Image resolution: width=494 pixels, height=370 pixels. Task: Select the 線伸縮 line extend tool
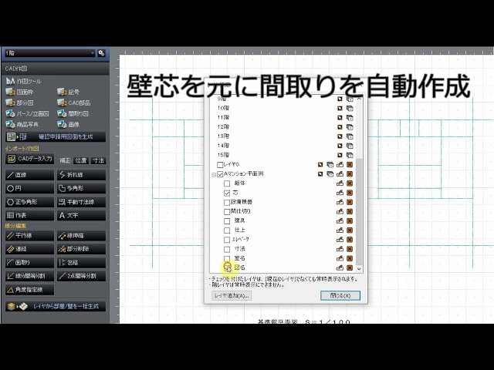[81, 236]
